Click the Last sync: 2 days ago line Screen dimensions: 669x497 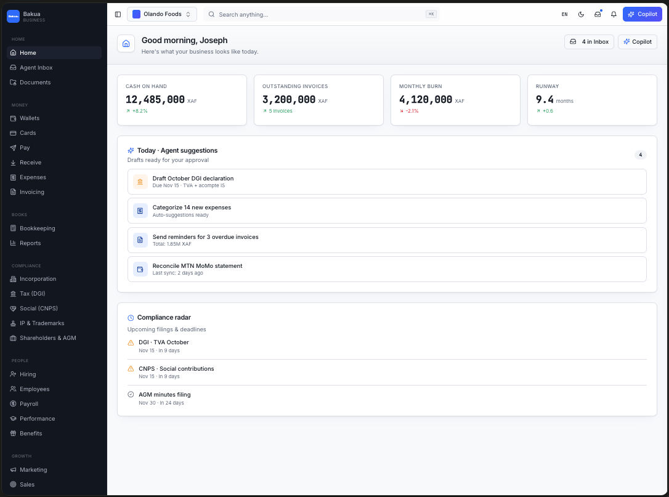pyautogui.click(x=178, y=273)
